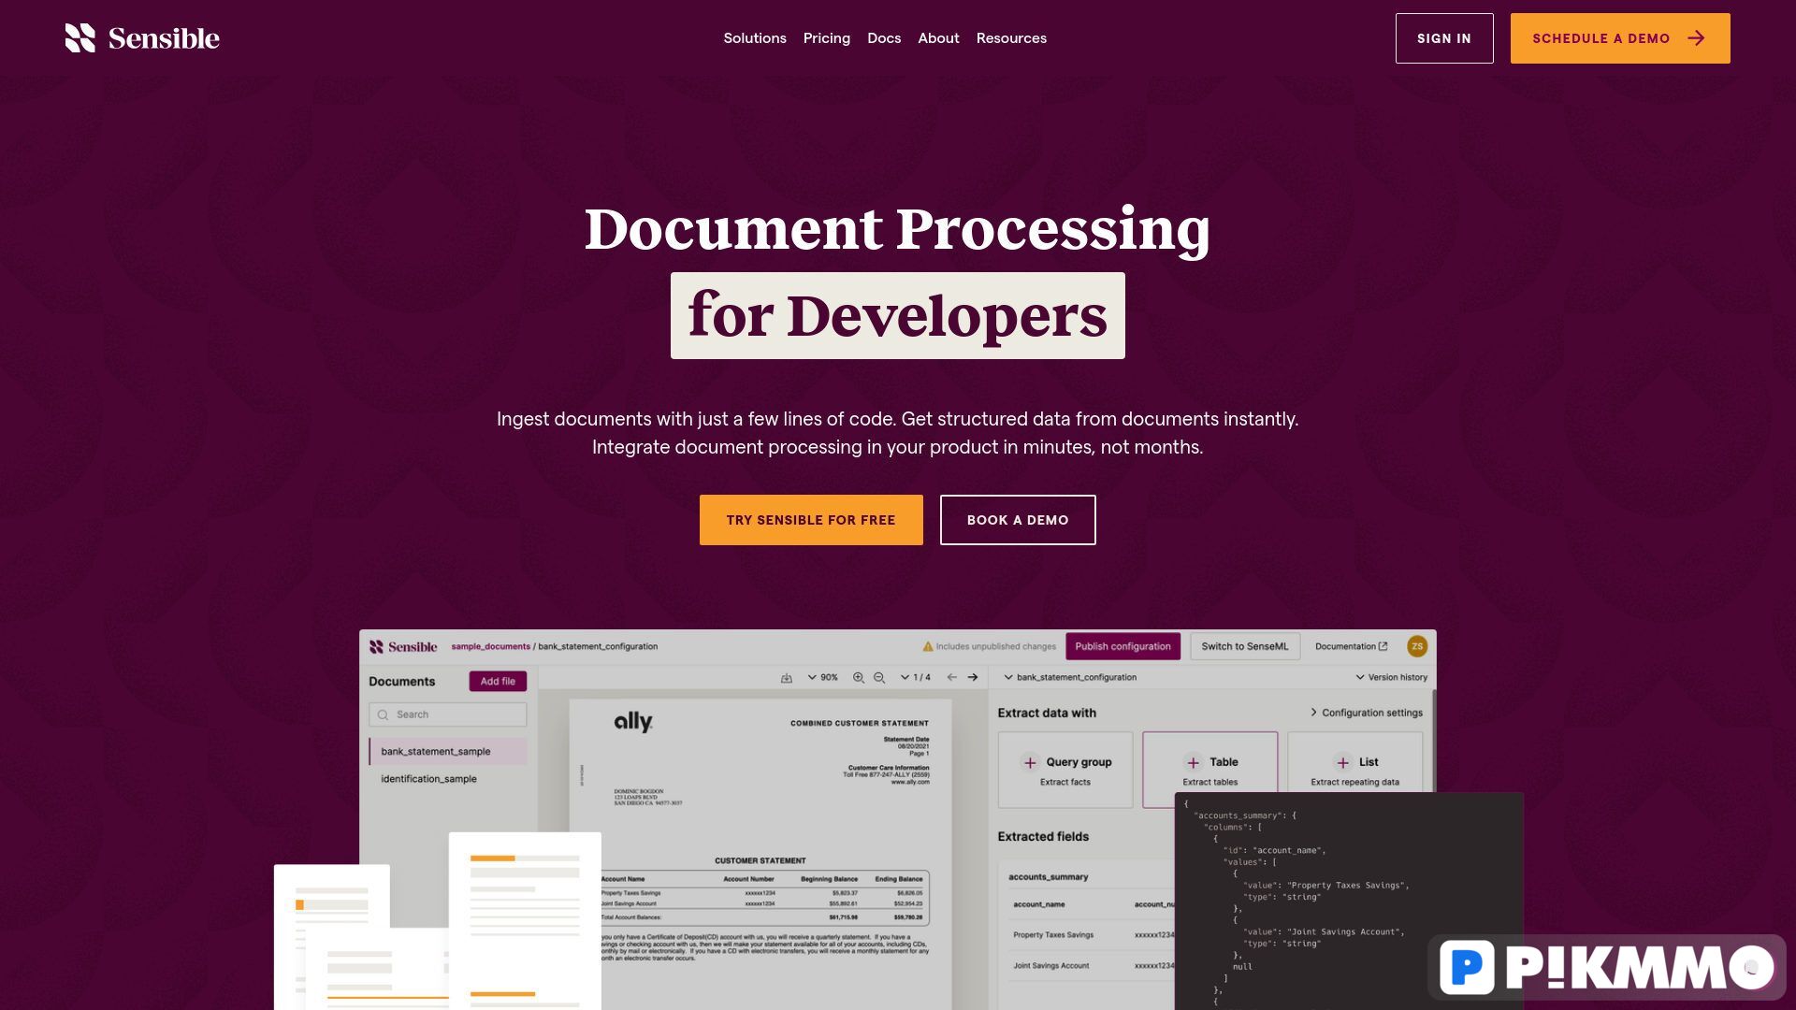Click the Table plus icon
Viewport: 1796px width, 1010px height.
coord(1193,762)
